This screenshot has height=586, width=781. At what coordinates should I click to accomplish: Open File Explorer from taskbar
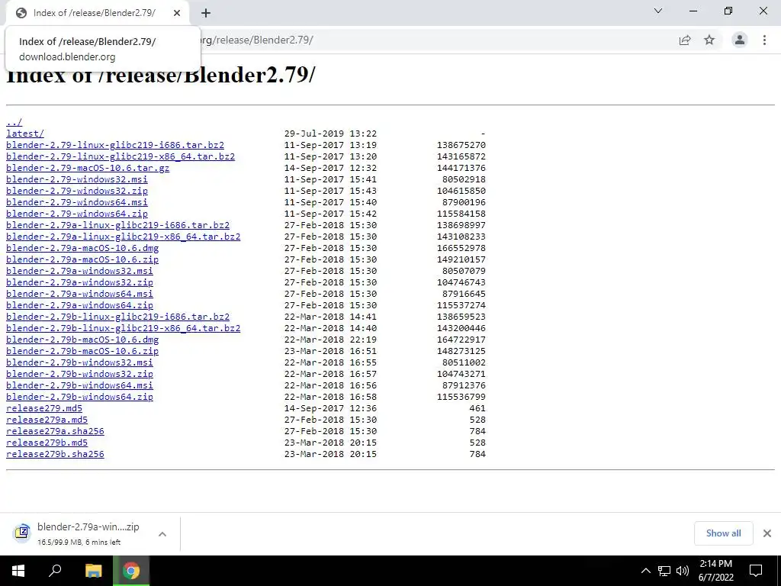click(x=93, y=571)
